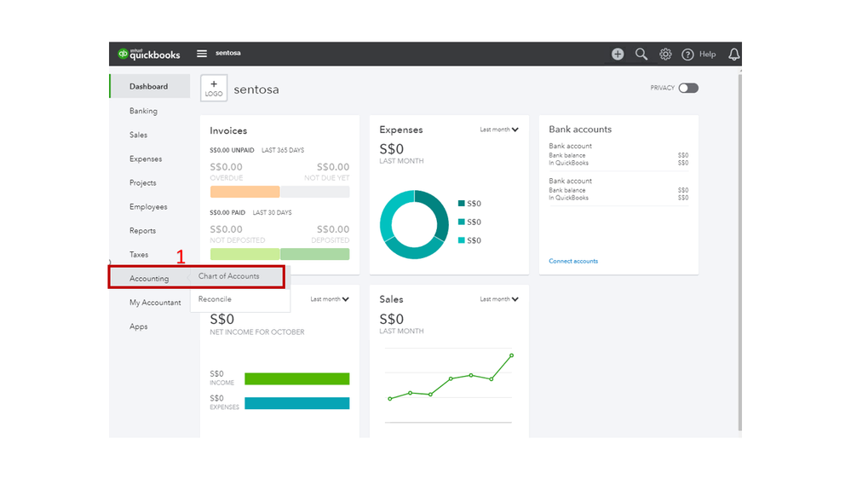Open the Help question mark icon
The image size is (851, 479).
pyautogui.click(x=688, y=55)
